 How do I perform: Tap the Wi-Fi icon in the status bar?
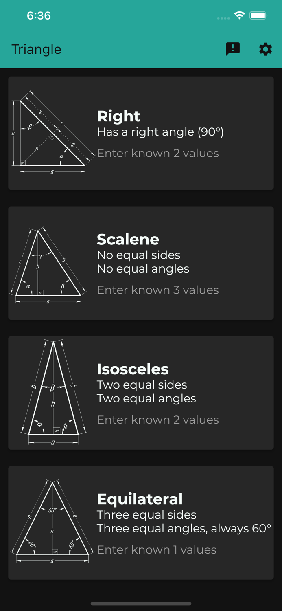(239, 15)
